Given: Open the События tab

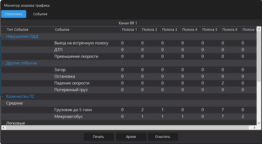Looking at the screenshot, I should coord(40,14).
